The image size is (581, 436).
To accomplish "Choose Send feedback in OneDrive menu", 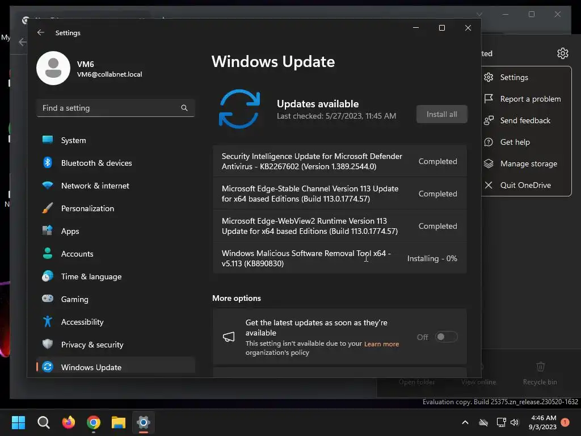I will pos(526,120).
